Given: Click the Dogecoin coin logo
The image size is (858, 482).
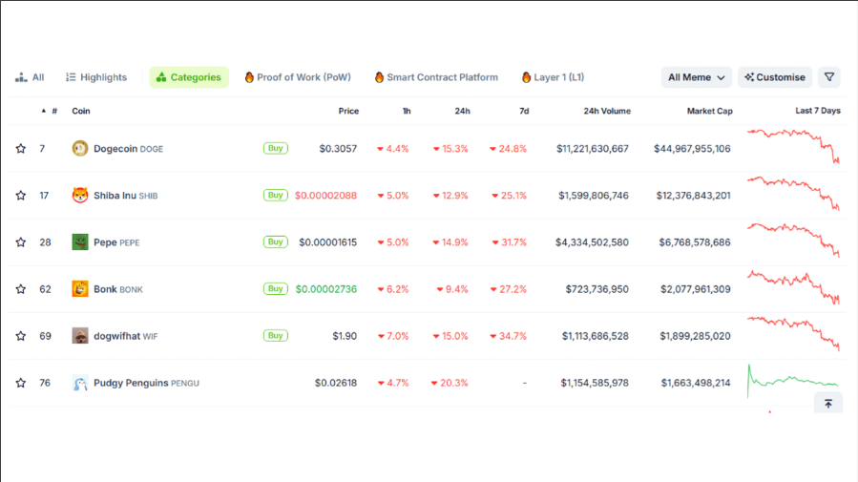Looking at the screenshot, I should [80, 148].
